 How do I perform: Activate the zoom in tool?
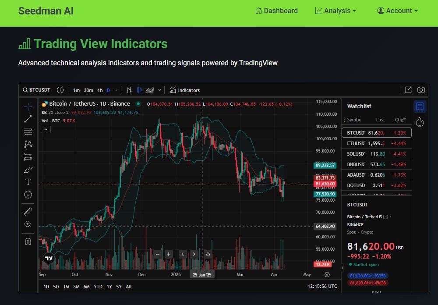(28, 224)
